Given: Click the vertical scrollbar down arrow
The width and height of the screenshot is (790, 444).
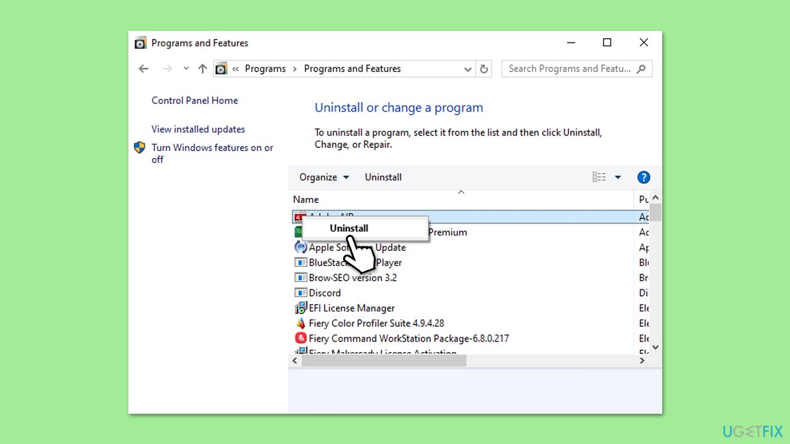Looking at the screenshot, I should coord(655,348).
